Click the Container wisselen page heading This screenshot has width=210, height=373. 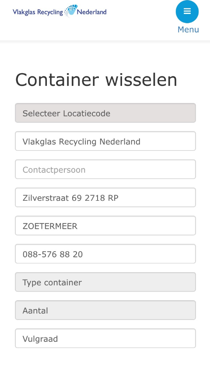pos(96,80)
